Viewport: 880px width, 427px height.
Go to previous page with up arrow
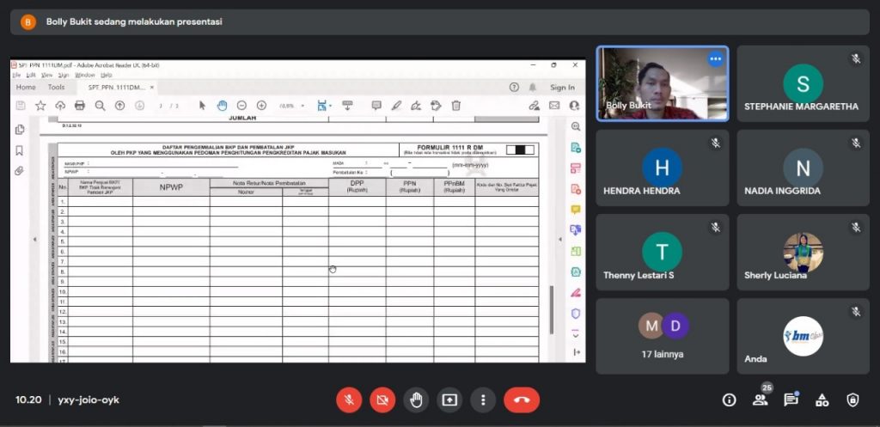pos(119,106)
